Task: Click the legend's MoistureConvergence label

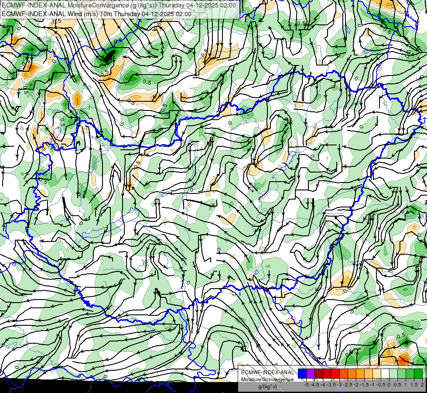Action: [x=267, y=379]
